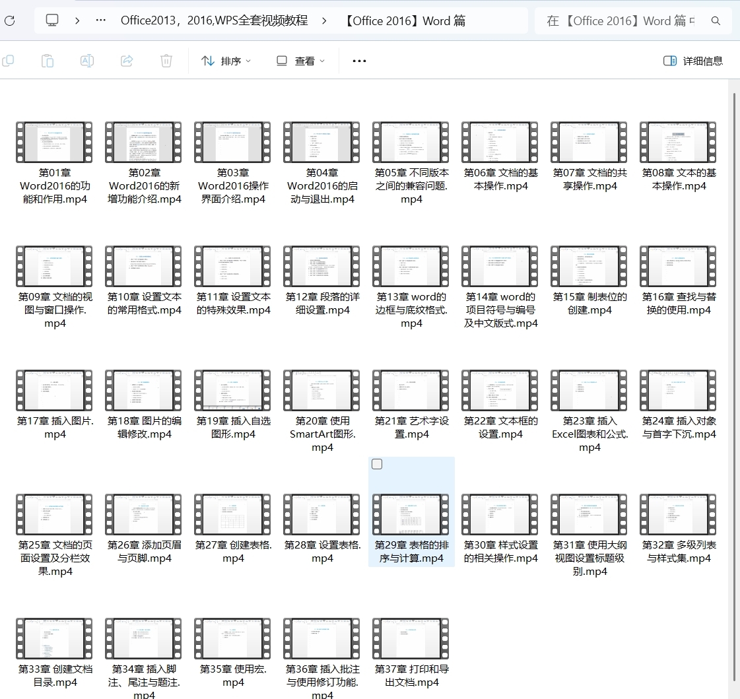The width and height of the screenshot is (740, 699).
Task: Select video 第30章 样式设置的相关操作.mp4
Action: click(501, 529)
